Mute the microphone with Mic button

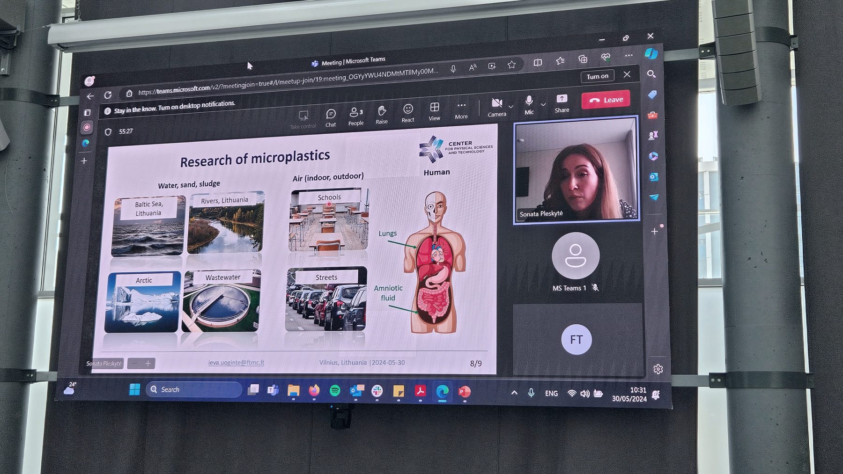click(x=529, y=105)
